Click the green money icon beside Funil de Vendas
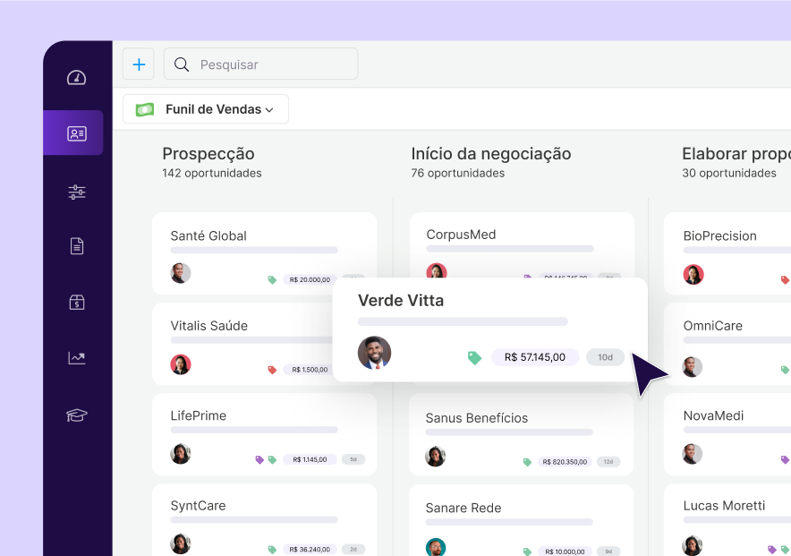The height and width of the screenshot is (556, 791). (x=145, y=109)
